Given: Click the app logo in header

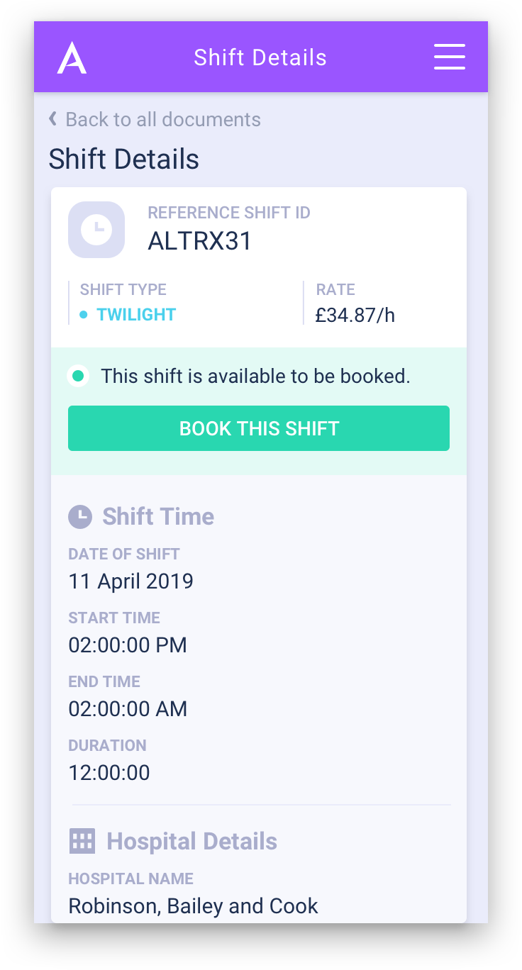Looking at the screenshot, I should 72,57.
